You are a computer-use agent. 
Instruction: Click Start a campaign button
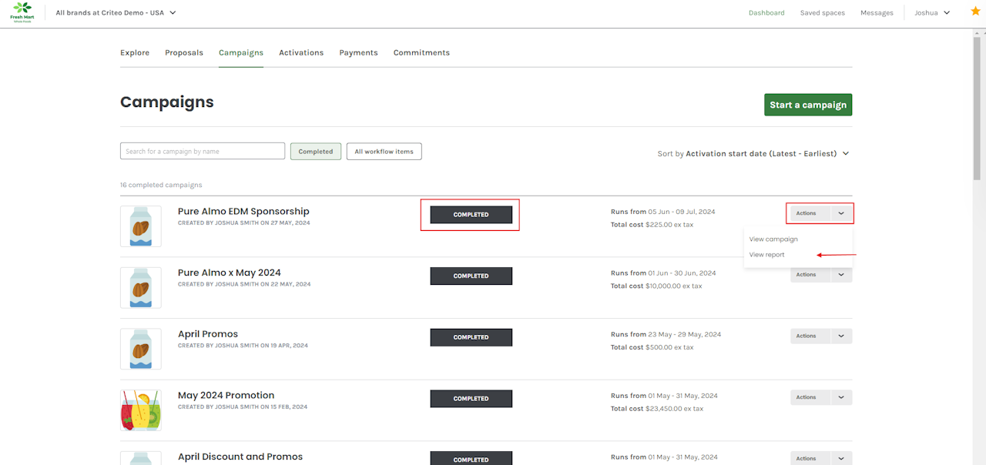pyautogui.click(x=808, y=105)
